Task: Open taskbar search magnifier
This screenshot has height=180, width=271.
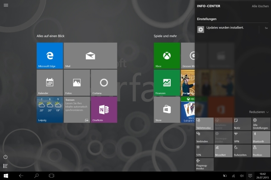Action: point(37,175)
